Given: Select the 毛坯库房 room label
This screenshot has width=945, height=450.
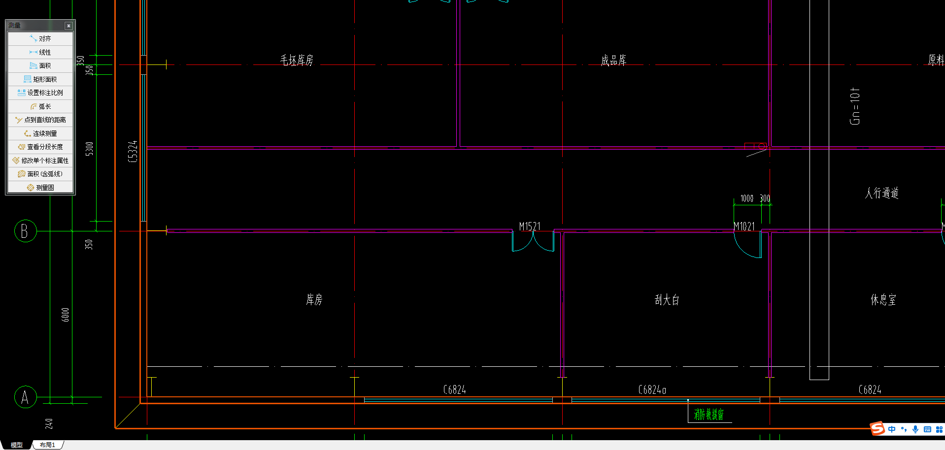Looking at the screenshot, I should pyautogui.click(x=297, y=60).
